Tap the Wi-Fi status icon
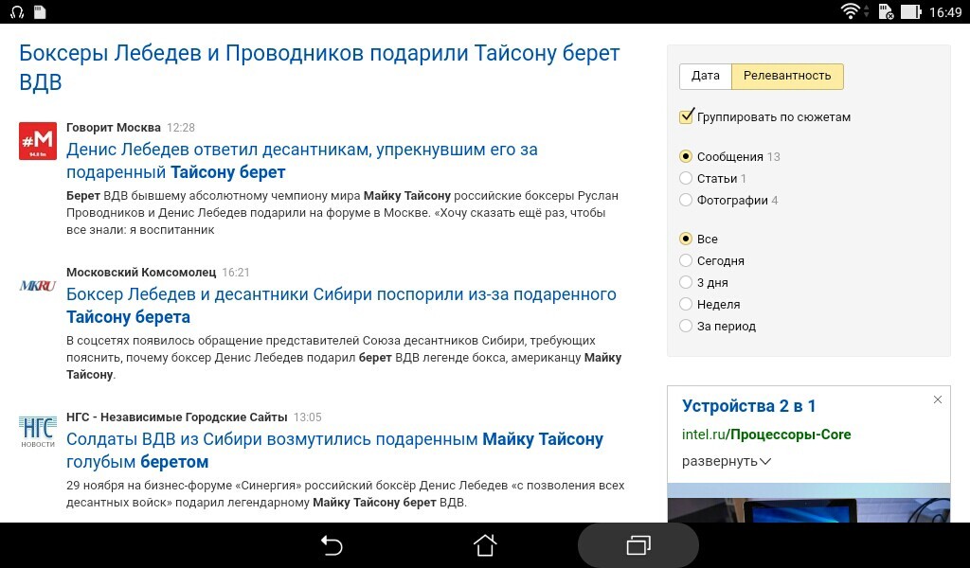The height and width of the screenshot is (568, 970). [850, 11]
